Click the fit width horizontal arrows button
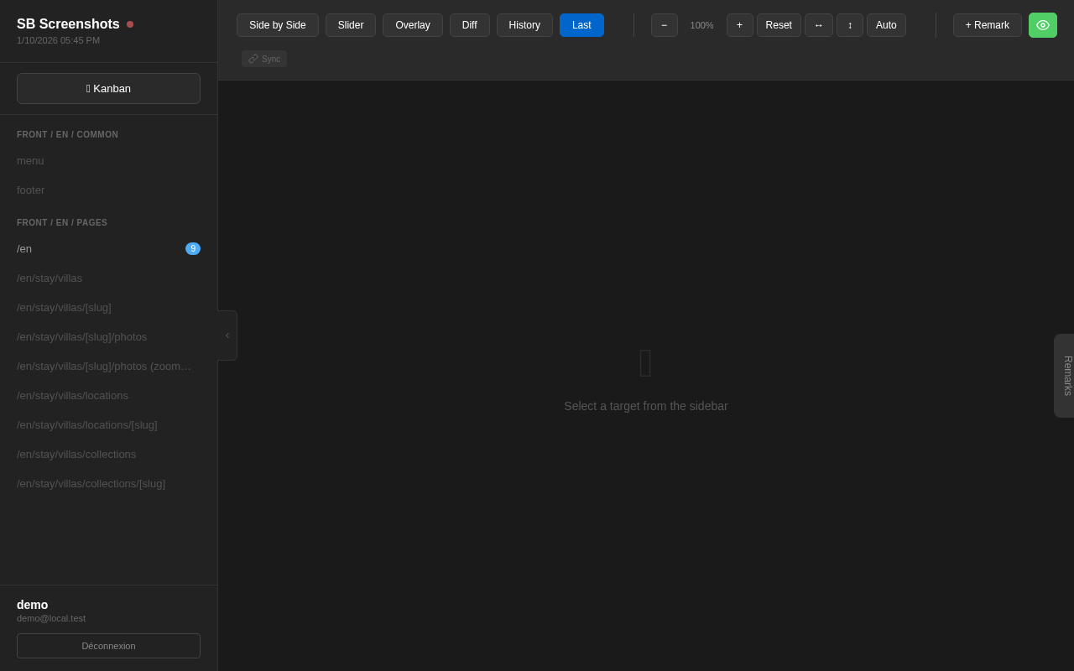Screen dimensions: 1074x671 (x=819, y=25)
